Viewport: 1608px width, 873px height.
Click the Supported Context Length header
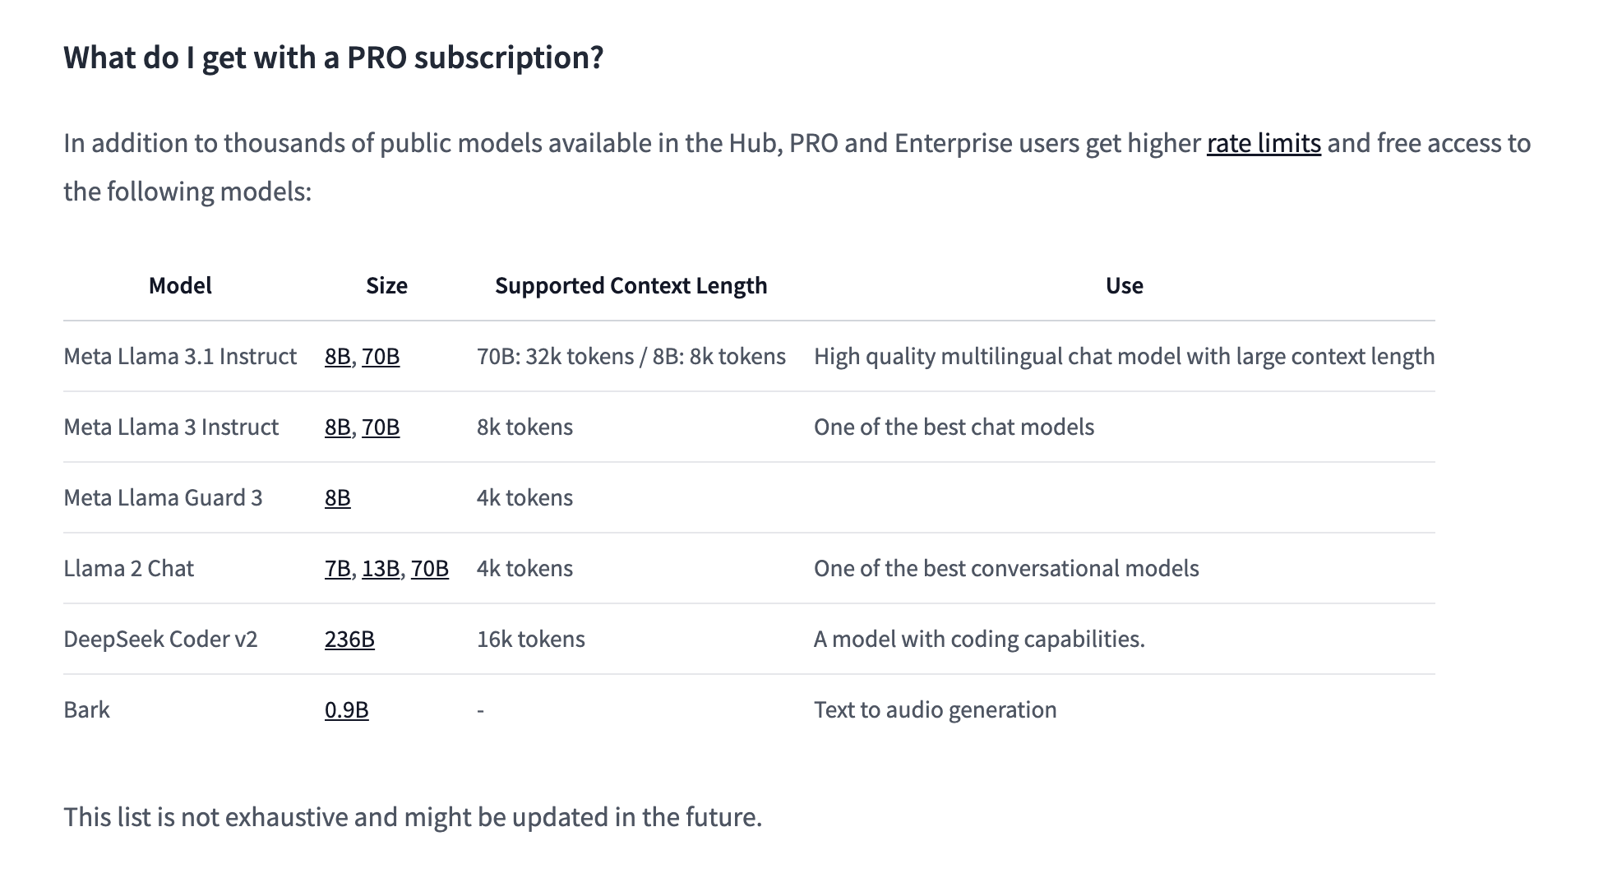point(631,285)
